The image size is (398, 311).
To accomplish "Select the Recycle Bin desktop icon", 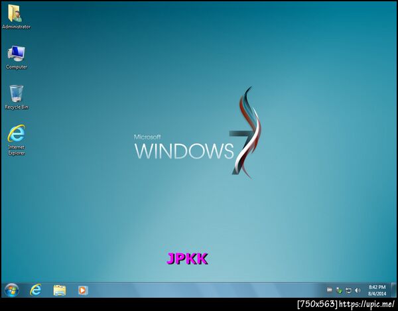I will point(17,97).
